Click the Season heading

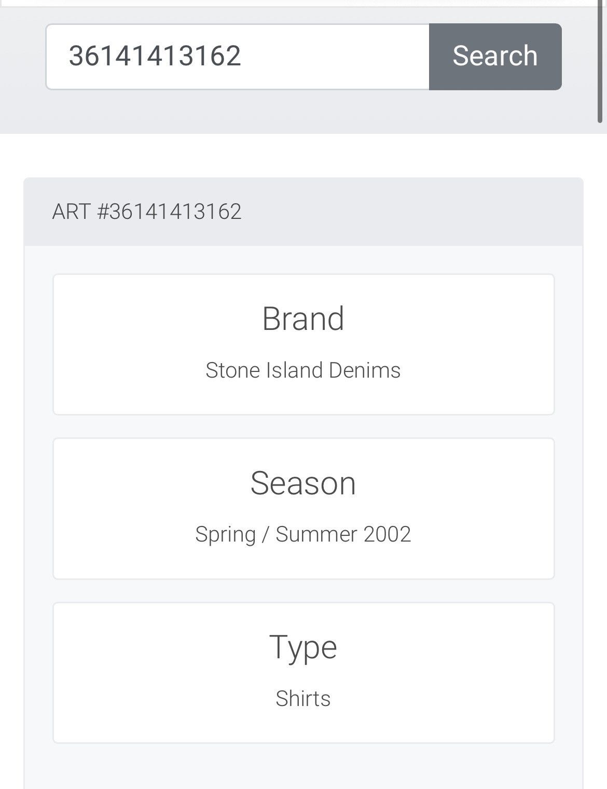coord(303,483)
